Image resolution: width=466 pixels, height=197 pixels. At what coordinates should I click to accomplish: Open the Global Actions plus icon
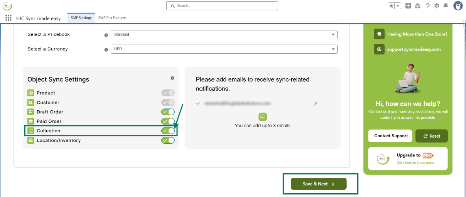pyautogui.click(x=409, y=6)
